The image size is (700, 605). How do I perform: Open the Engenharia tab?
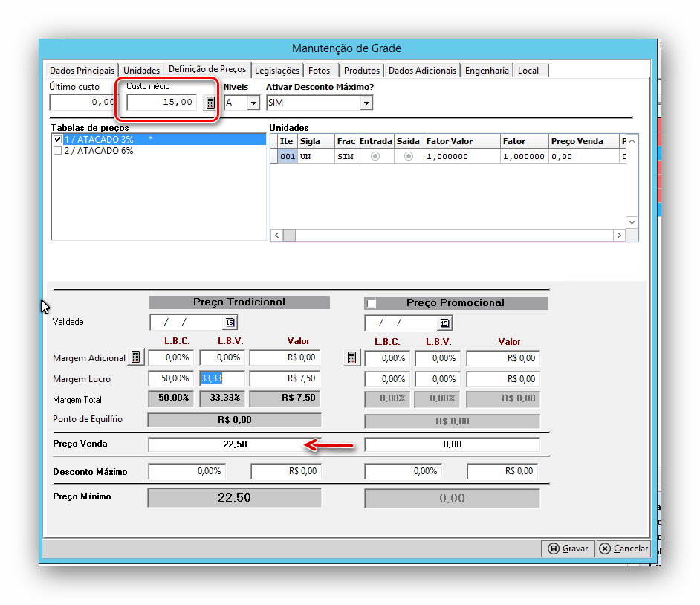pyautogui.click(x=487, y=71)
